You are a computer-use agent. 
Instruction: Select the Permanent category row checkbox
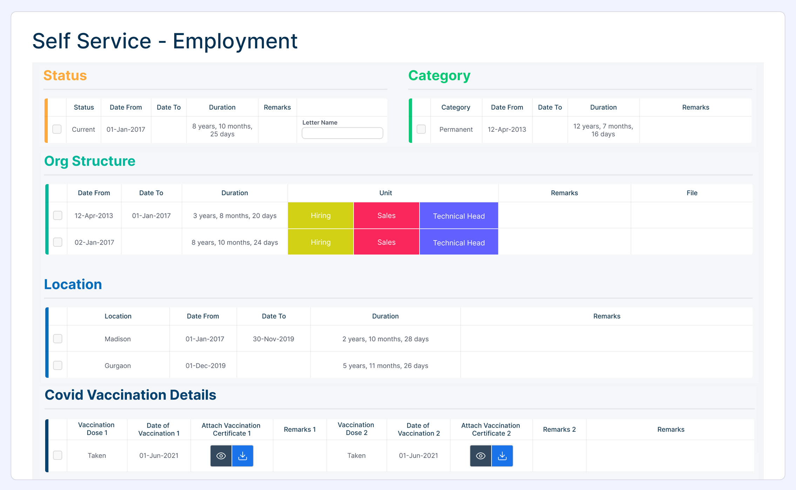(x=421, y=129)
